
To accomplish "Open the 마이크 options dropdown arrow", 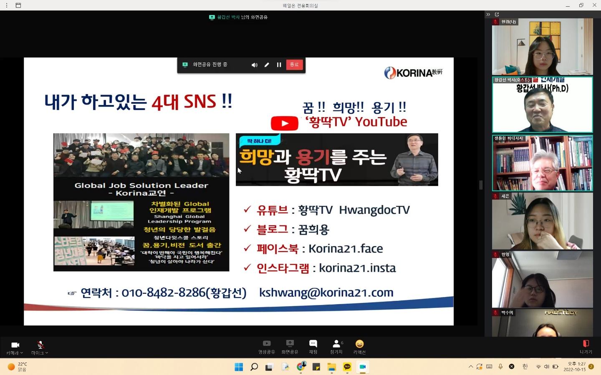I will point(47,353).
